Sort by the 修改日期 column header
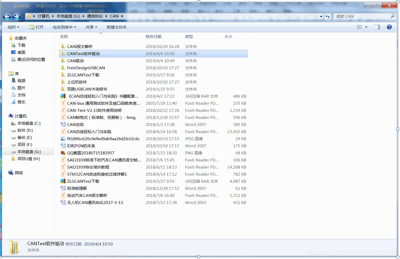Screen dimensions: 400x259 point(153,37)
